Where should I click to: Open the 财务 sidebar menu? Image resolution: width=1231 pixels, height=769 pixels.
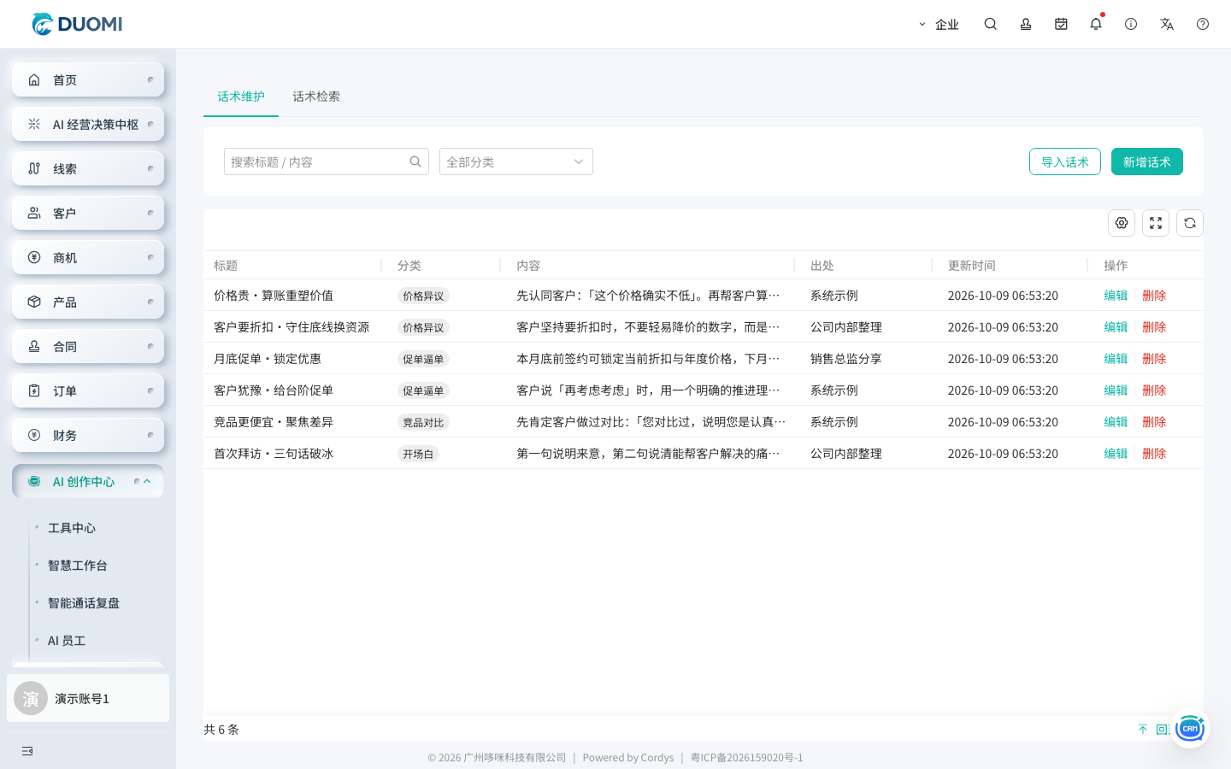point(88,435)
